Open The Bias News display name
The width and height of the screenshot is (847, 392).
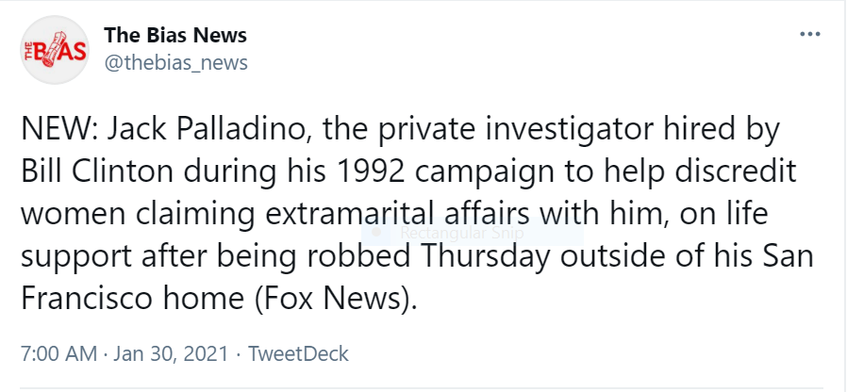(x=175, y=36)
